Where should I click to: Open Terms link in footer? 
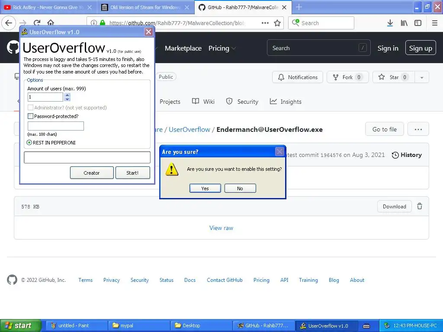pos(85,280)
